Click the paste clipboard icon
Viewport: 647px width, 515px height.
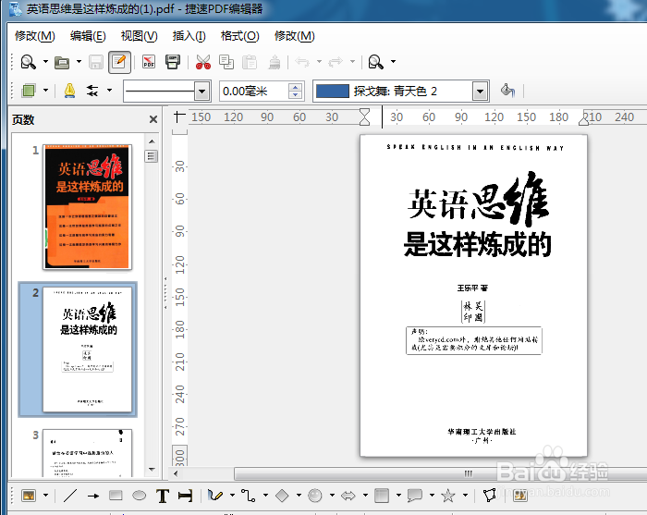coord(250,62)
